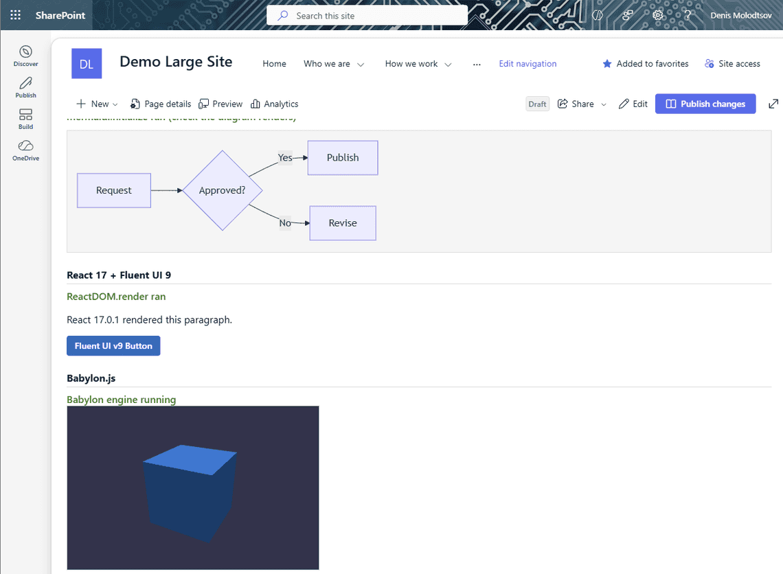
Task: Open Denis Molodtsov account menu
Action: [x=740, y=16]
